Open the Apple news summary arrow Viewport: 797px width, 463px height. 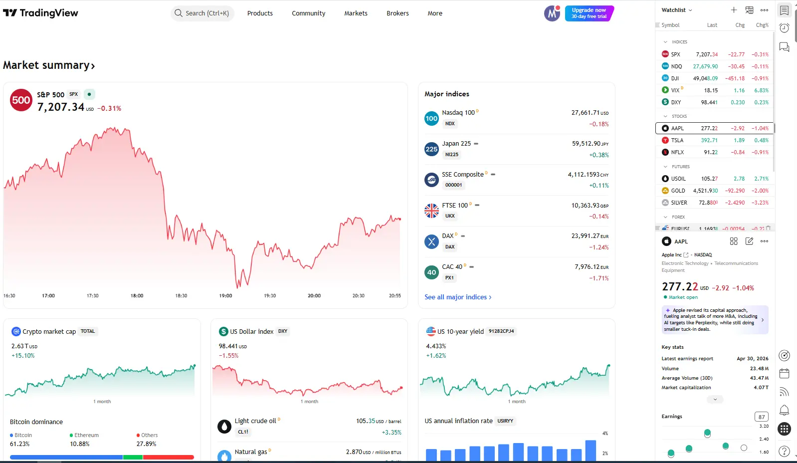point(763,320)
